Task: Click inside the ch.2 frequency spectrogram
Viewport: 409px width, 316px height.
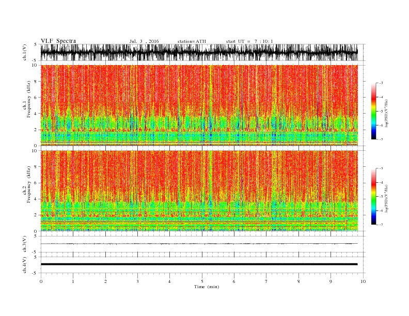Action: pos(199,191)
